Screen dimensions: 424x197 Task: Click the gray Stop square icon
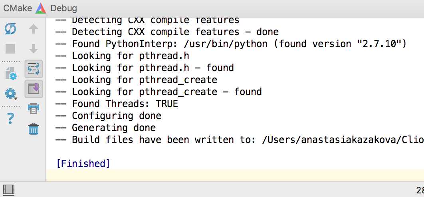[10, 49]
